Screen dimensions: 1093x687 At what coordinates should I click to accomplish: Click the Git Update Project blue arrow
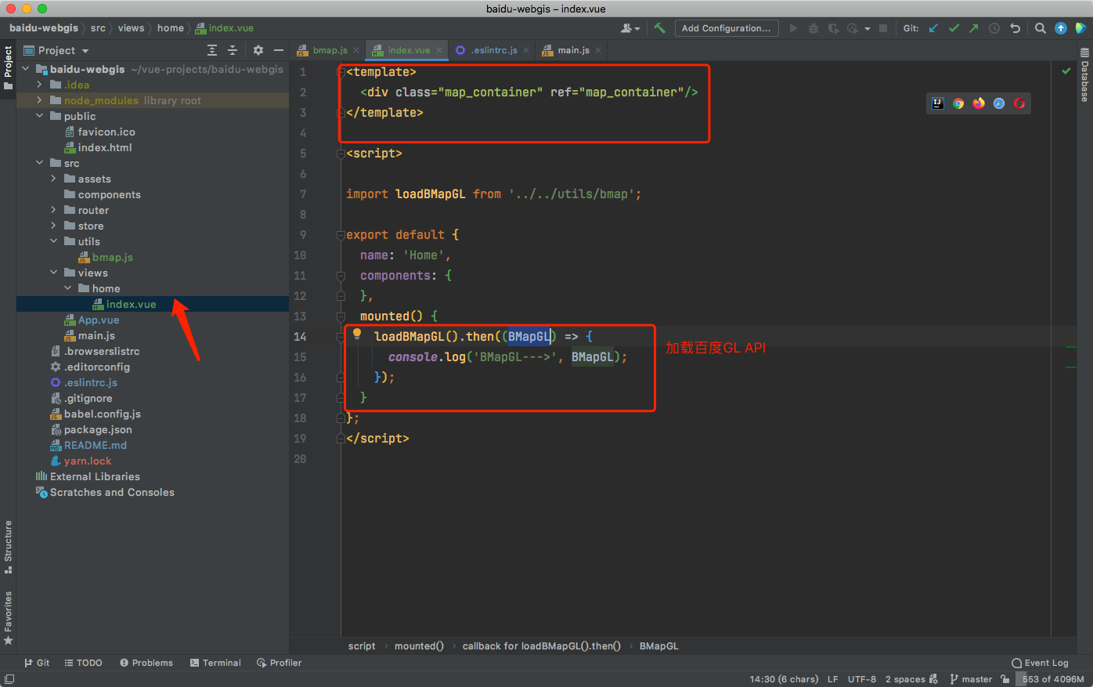(933, 28)
